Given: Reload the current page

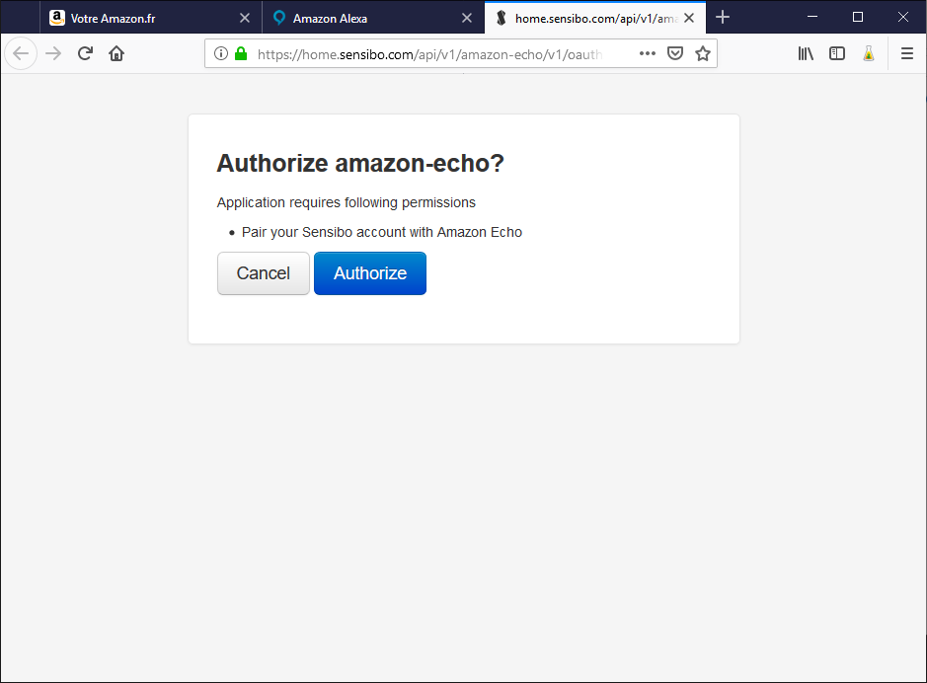Looking at the screenshot, I should point(85,53).
